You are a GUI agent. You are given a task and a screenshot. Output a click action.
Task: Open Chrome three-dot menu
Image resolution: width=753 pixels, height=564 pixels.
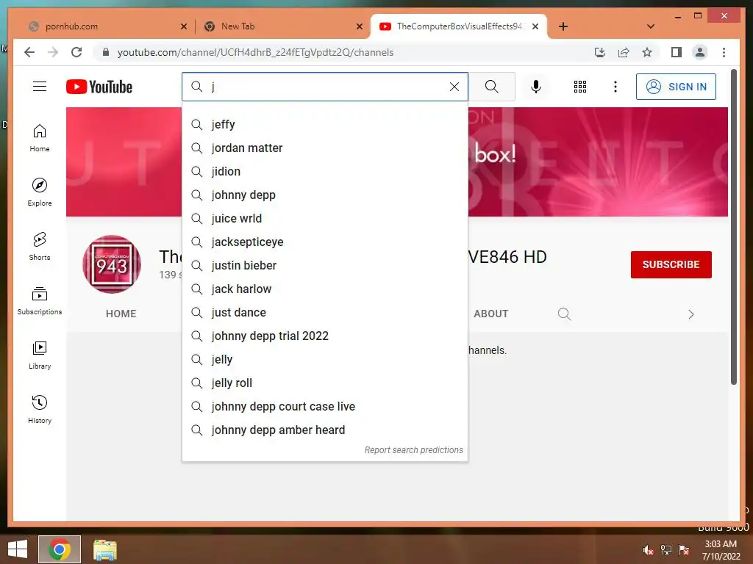click(x=724, y=52)
